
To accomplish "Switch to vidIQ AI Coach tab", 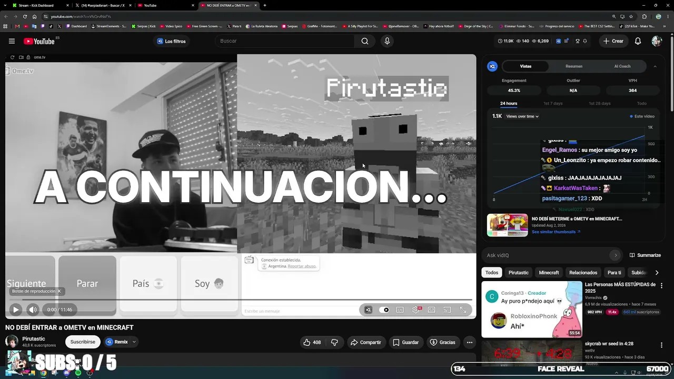I will [622, 66].
